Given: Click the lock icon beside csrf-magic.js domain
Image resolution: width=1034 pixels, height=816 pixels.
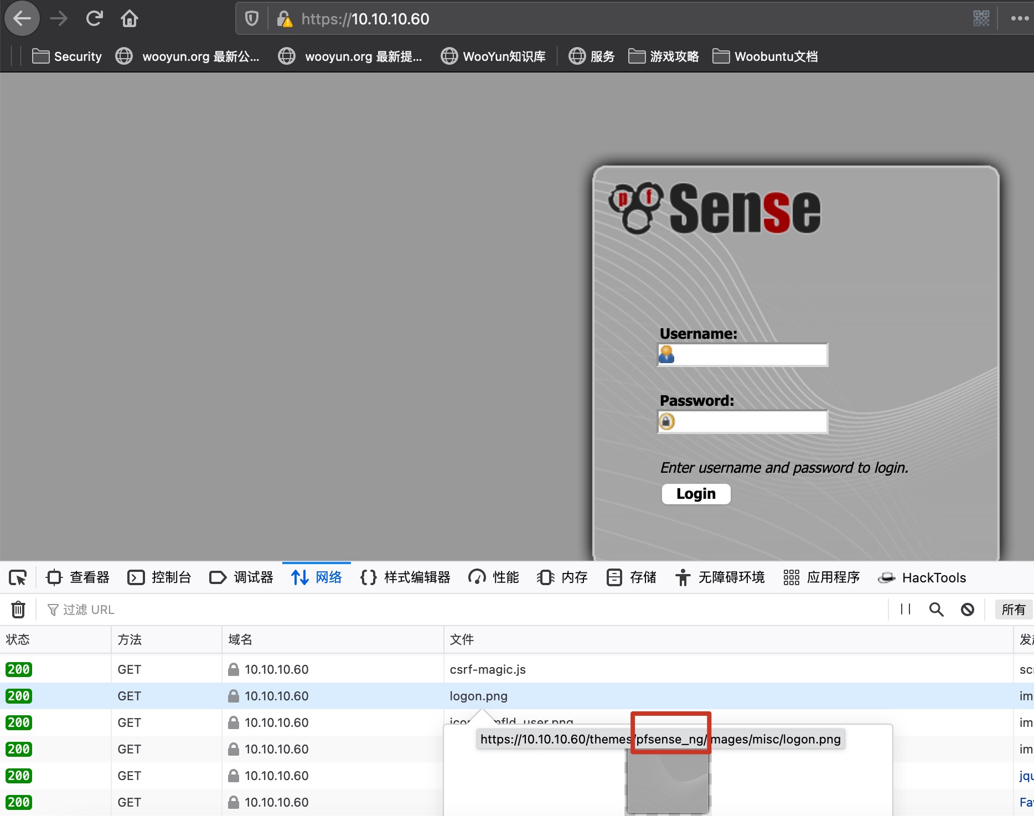Looking at the screenshot, I should click(x=234, y=669).
